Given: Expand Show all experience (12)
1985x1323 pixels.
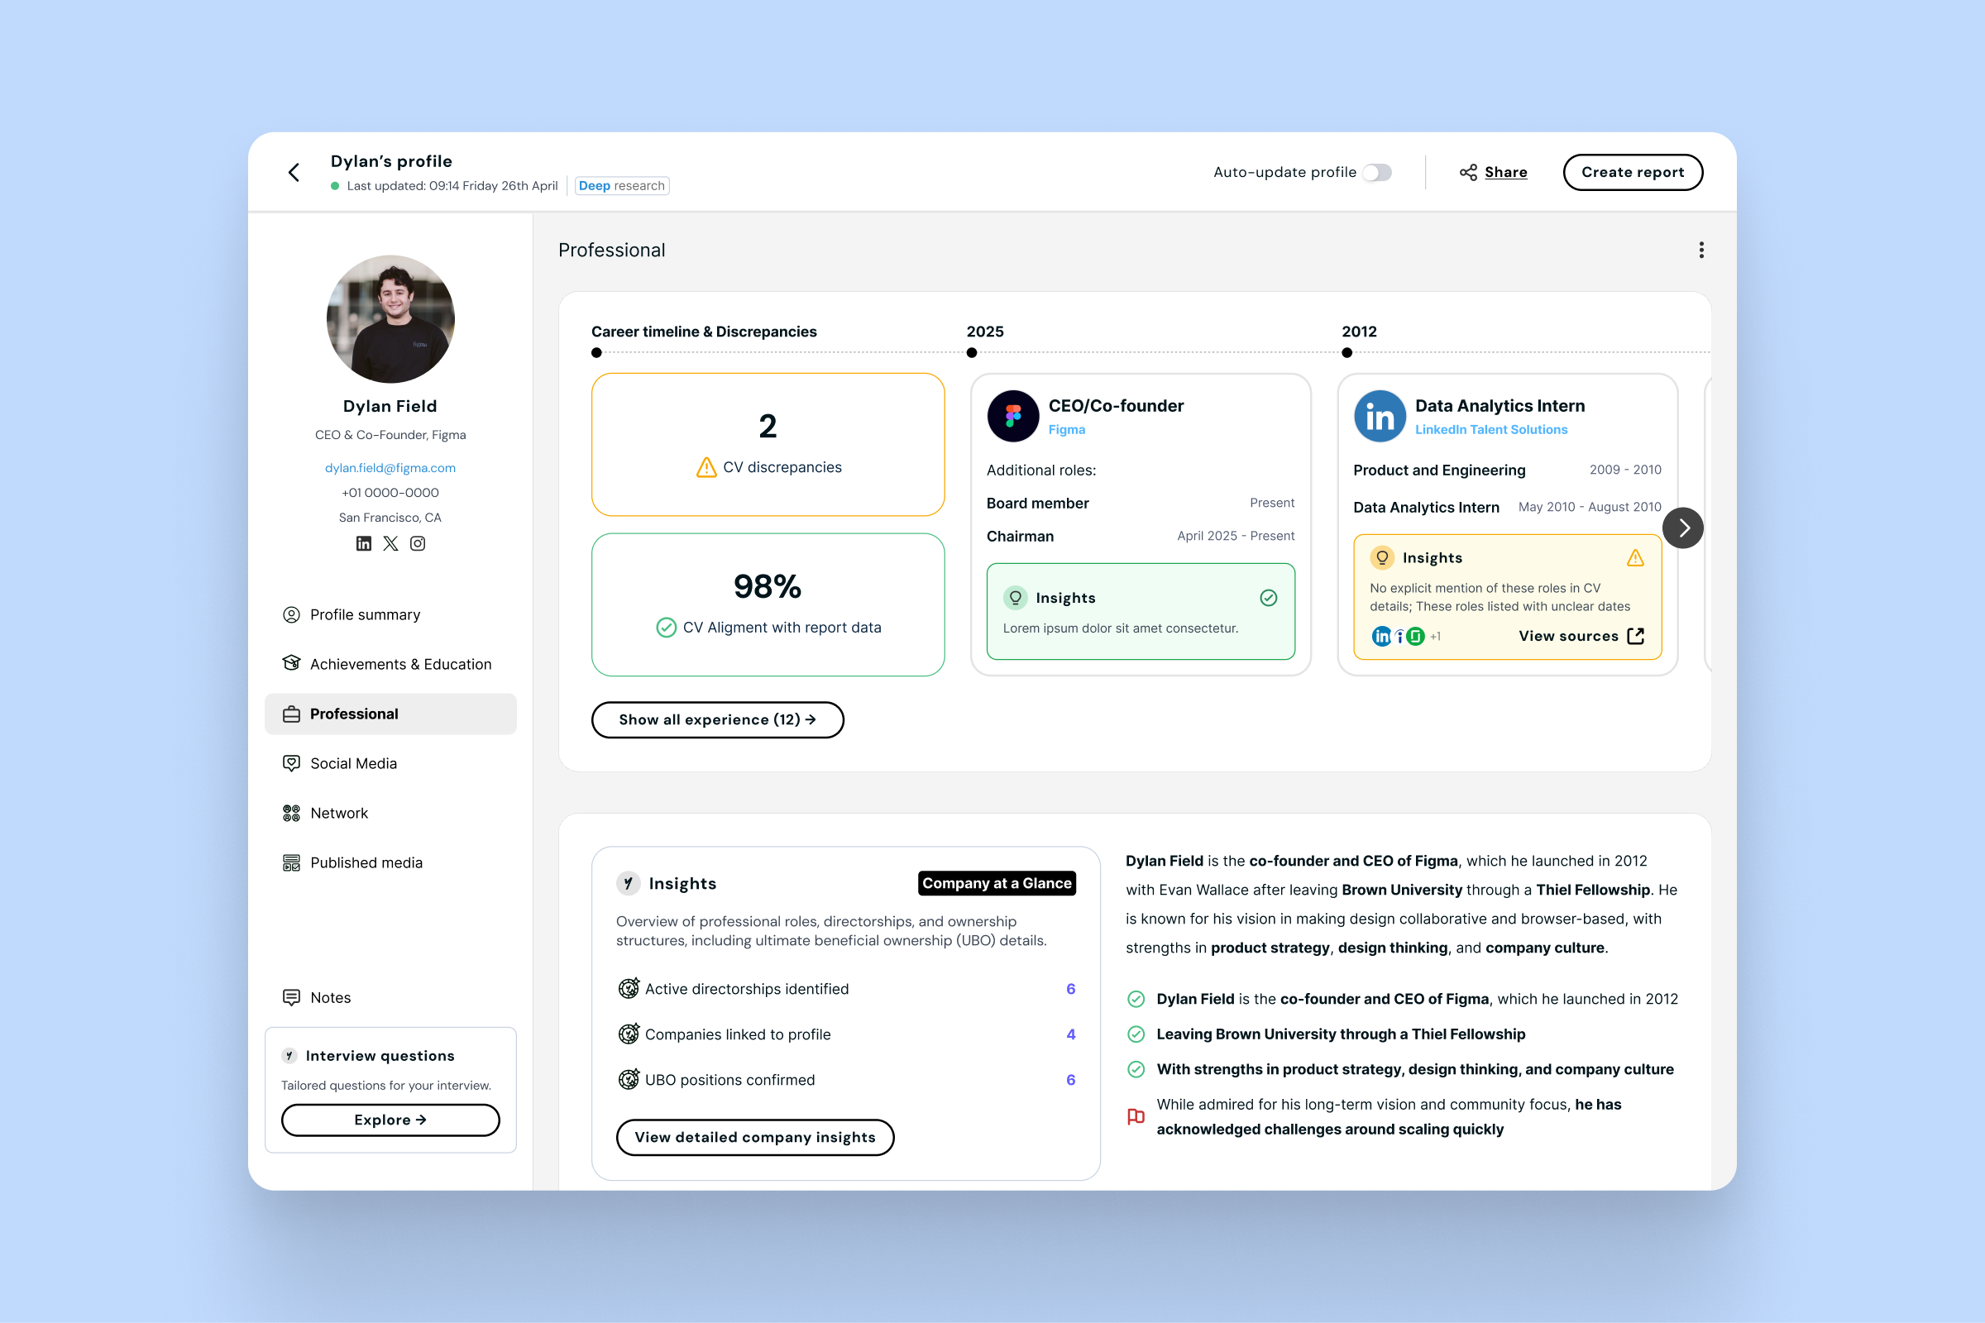Looking at the screenshot, I should 717,719.
